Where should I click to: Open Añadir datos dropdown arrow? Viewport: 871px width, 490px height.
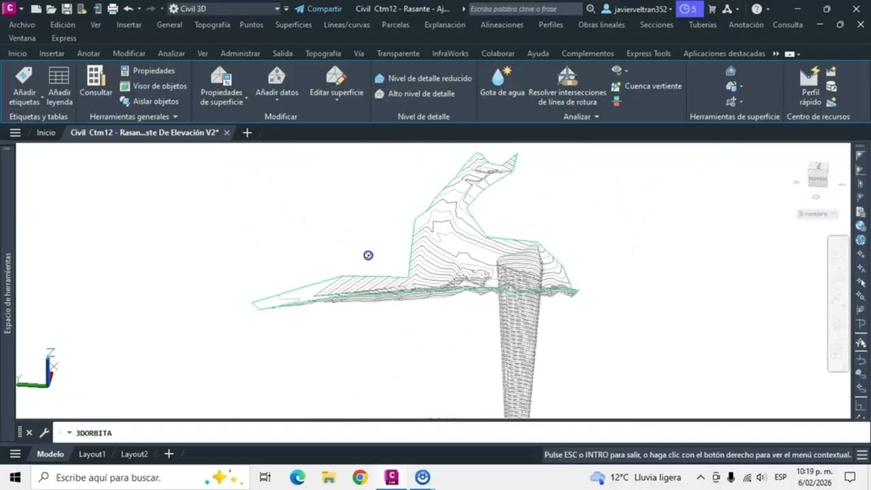tap(277, 101)
